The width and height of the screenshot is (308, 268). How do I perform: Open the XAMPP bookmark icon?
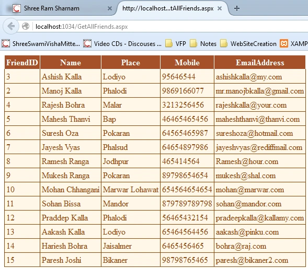[284, 43]
